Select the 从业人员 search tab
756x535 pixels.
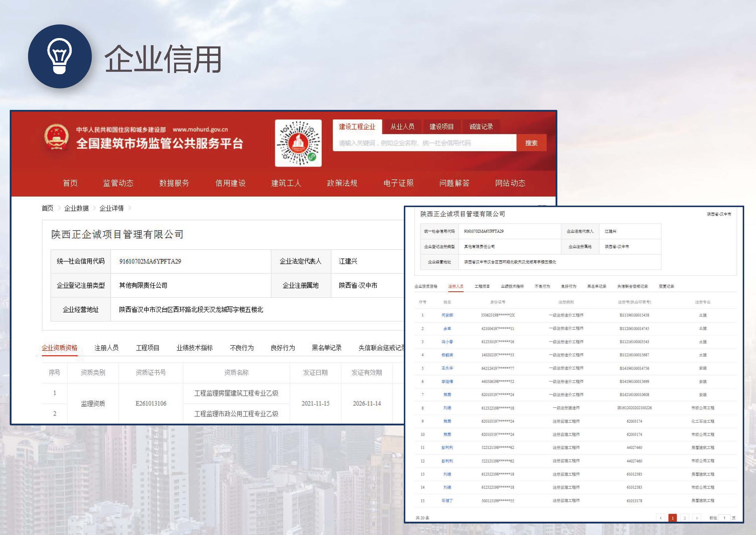pos(402,126)
